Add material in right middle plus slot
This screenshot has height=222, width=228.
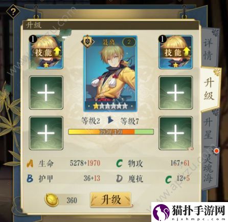click(x=176, y=93)
